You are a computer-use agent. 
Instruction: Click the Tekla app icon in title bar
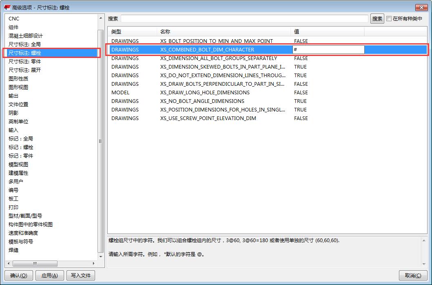click(x=7, y=7)
